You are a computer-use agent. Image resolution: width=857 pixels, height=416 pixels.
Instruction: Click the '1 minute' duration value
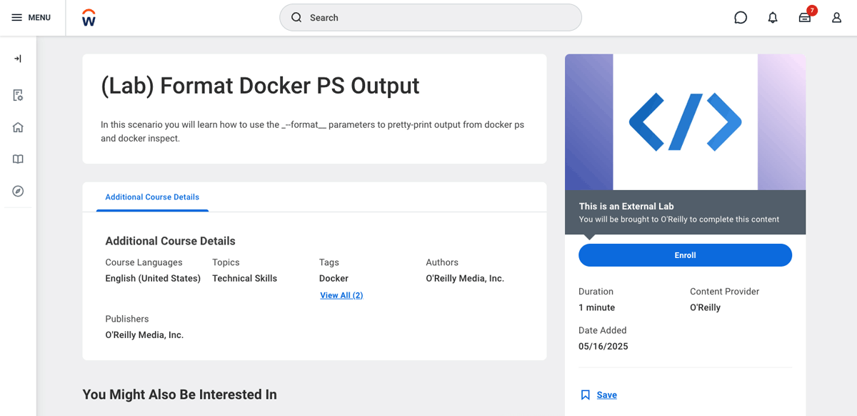(596, 307)
